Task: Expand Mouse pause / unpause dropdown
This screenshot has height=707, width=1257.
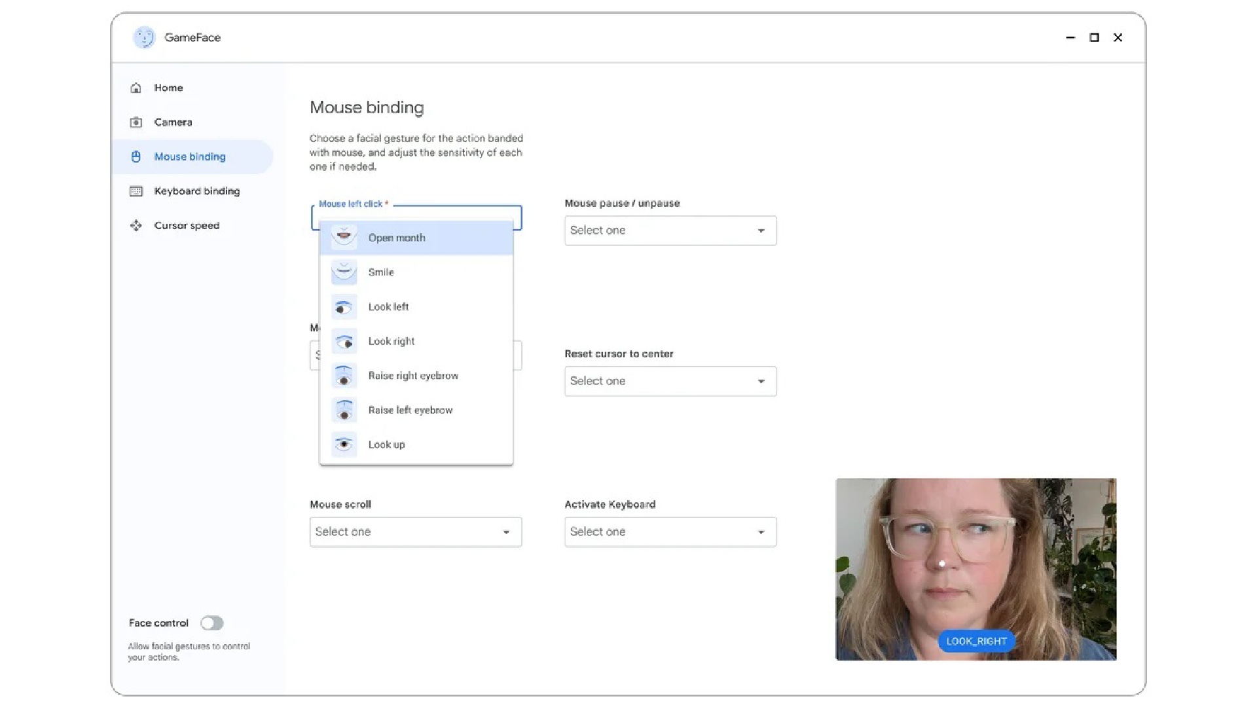Action: [x=669, y=230]
